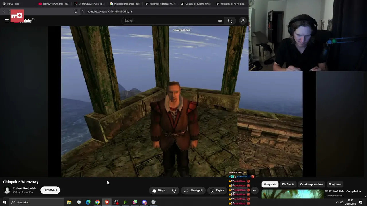This screenshot has width=367, height=206.
Task: Go back with the browser back arrow
Action: 4,11
